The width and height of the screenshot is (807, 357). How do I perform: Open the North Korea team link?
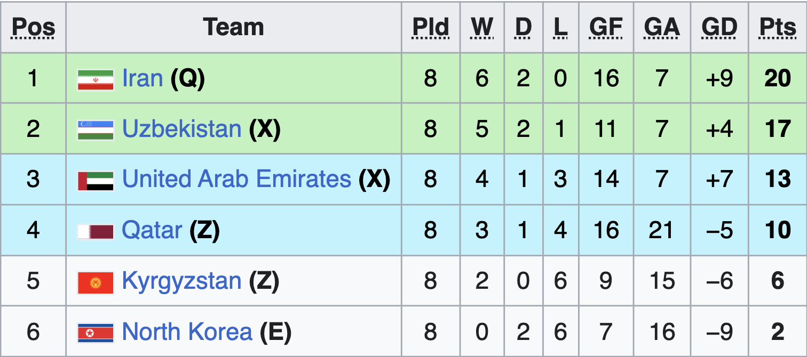pos(187,332)
